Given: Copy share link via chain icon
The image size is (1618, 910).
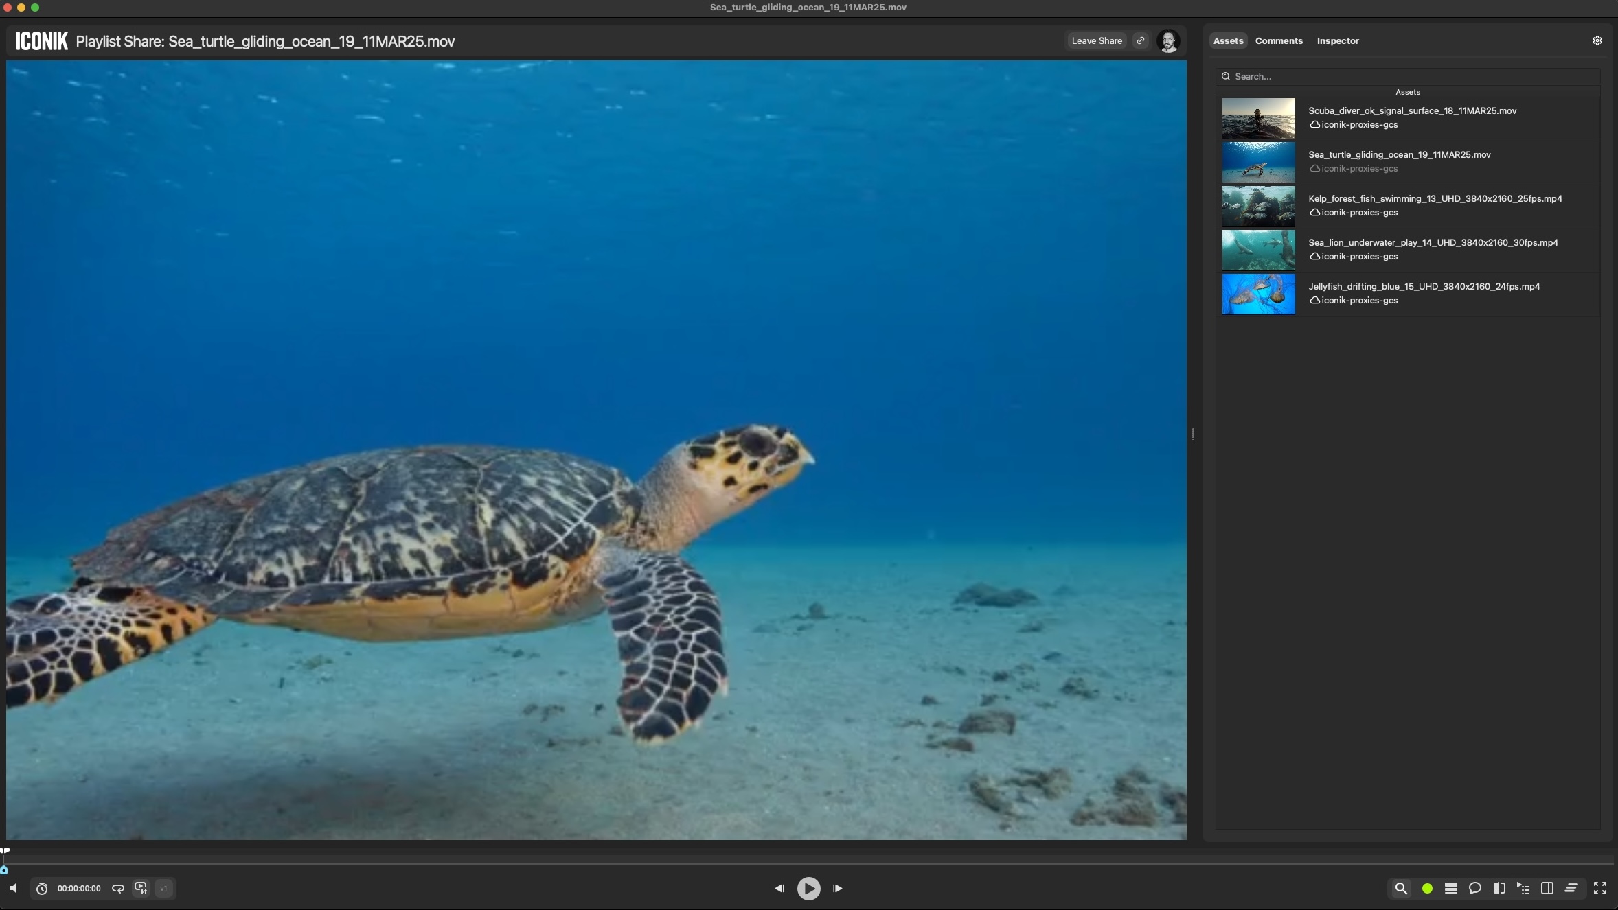Looking at the screenshot, I should coord(1141,40).
